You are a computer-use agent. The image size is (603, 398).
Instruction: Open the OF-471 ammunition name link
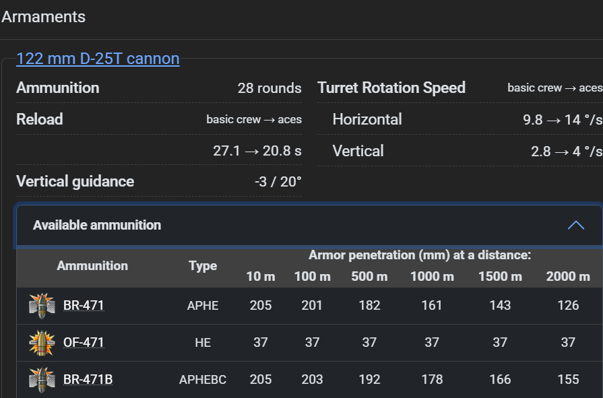[84, 343]
